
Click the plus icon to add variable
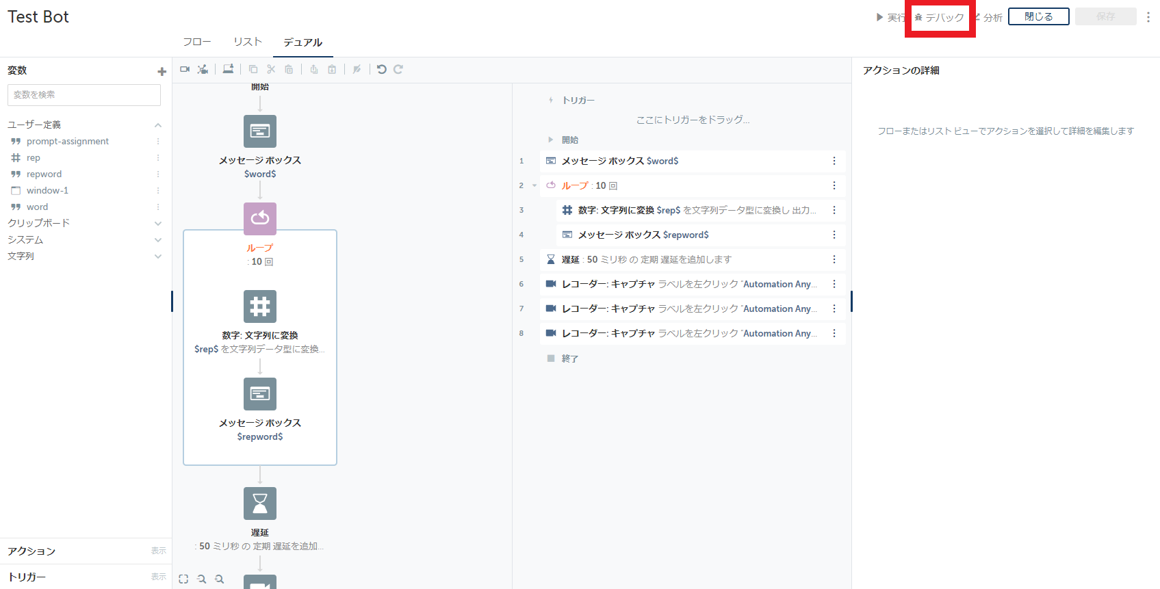click(162, 71)
